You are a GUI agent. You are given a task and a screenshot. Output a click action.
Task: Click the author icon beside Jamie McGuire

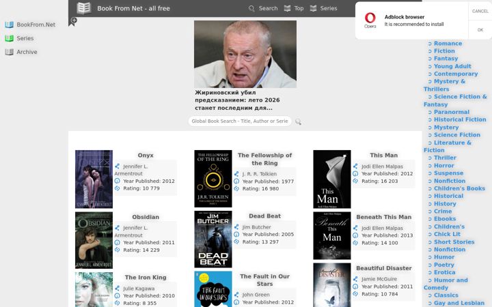tap(355, 279)
